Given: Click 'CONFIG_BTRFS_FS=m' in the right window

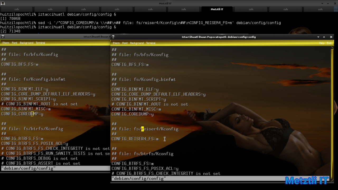Looking at the screenshot, I should (133, 164).
